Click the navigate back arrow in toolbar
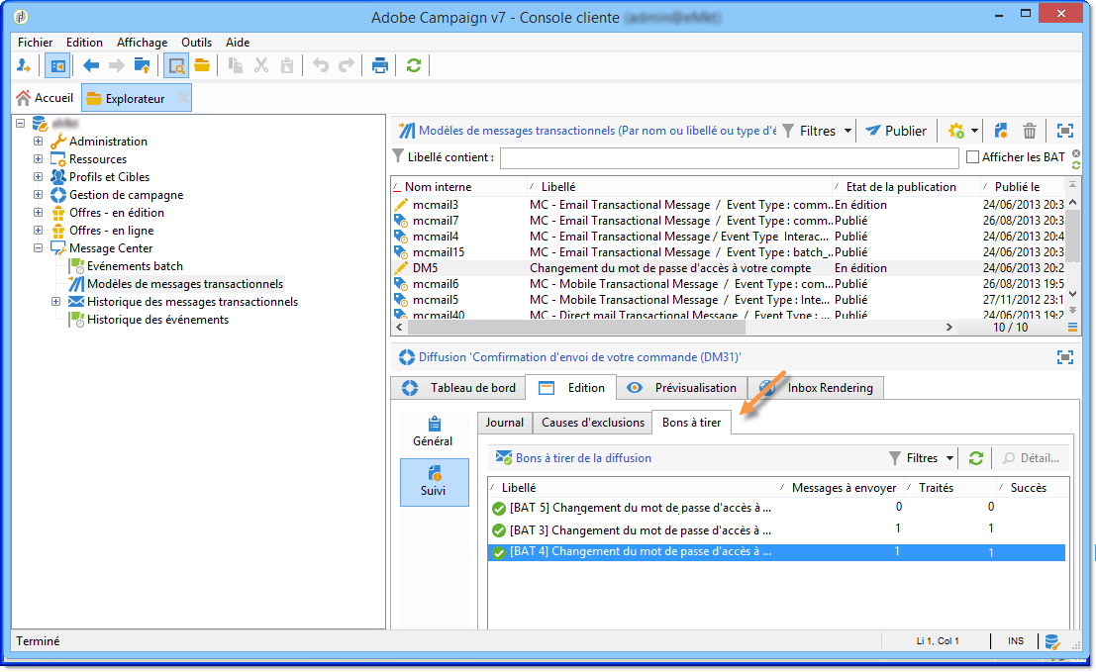The width and height of the screenshot is (1096, 672). pyautogui.click(x=91, y=65)
